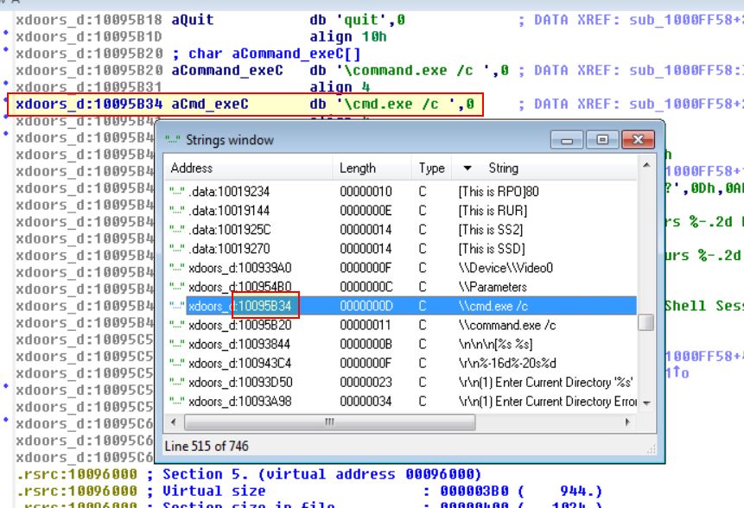
Task: Click the string icon beside .data:10019234
Action: click(x=176, y=191)
